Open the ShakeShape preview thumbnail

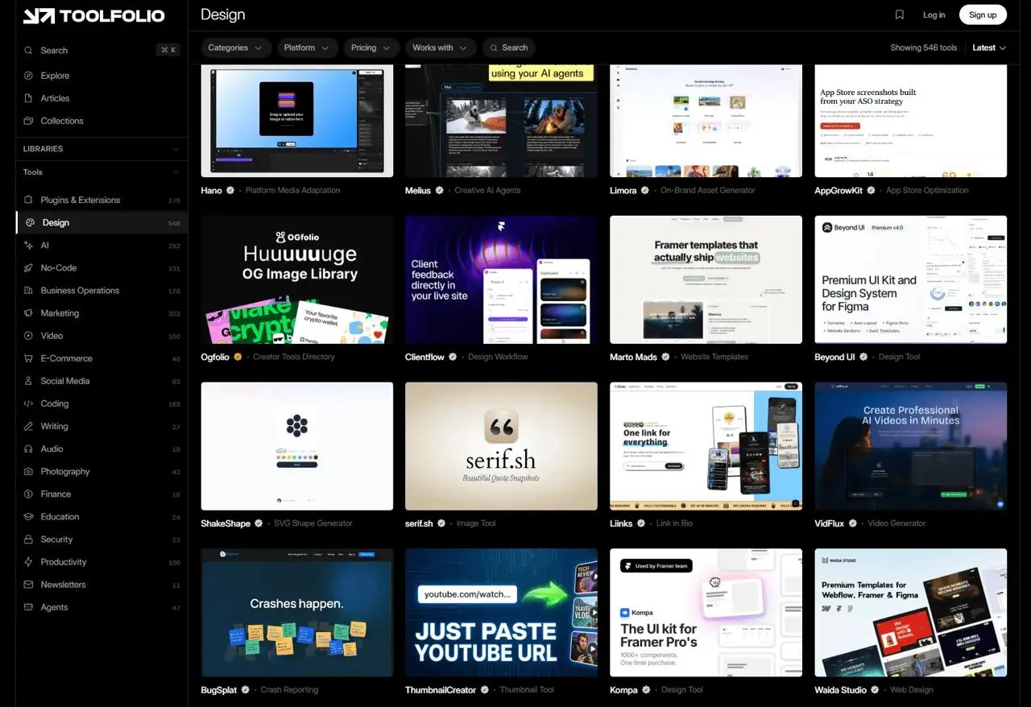tap(297, 446)
